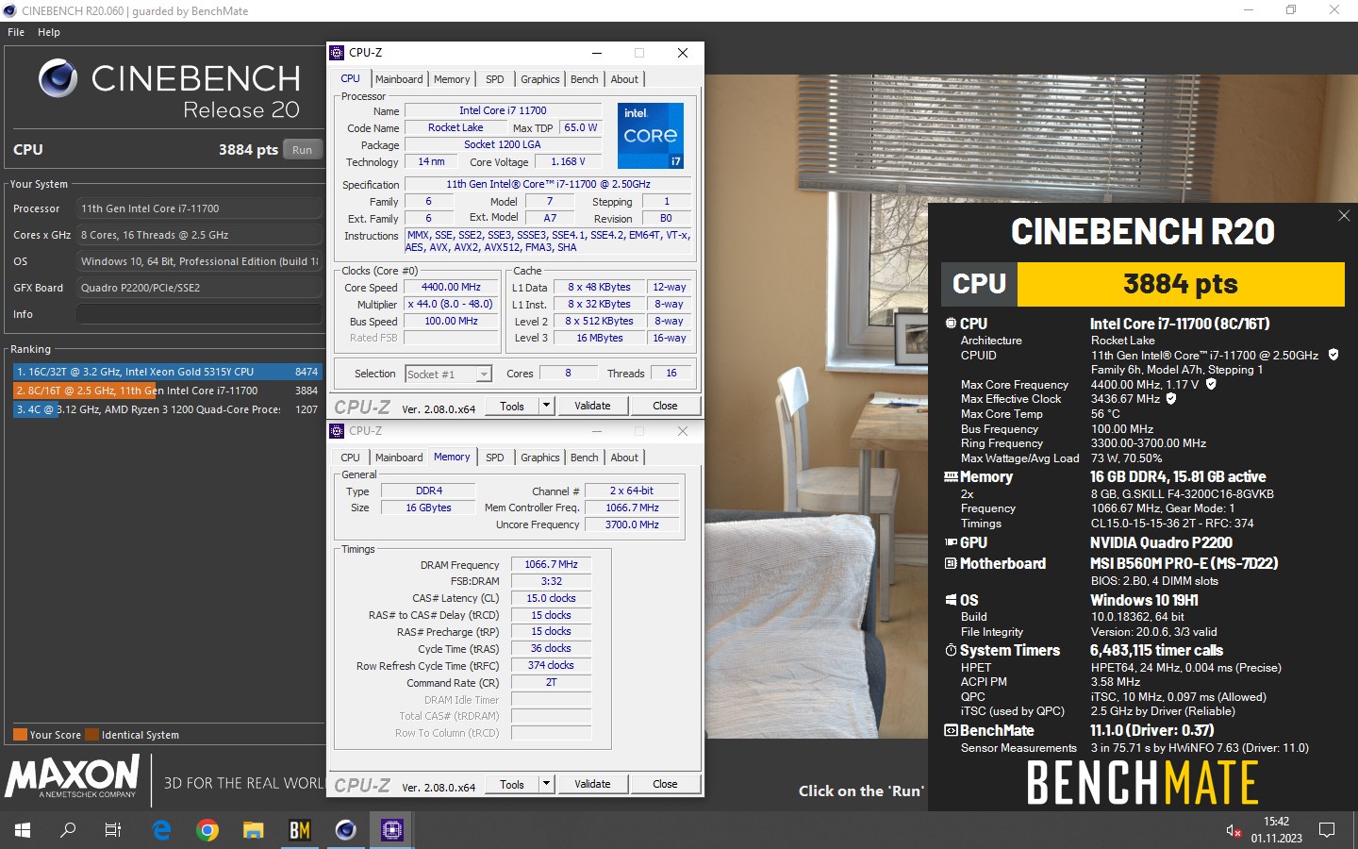The height and width of the screenshot is (849, 1358).
Task: Open taskbar Search
Action: (x=68, y=830)
